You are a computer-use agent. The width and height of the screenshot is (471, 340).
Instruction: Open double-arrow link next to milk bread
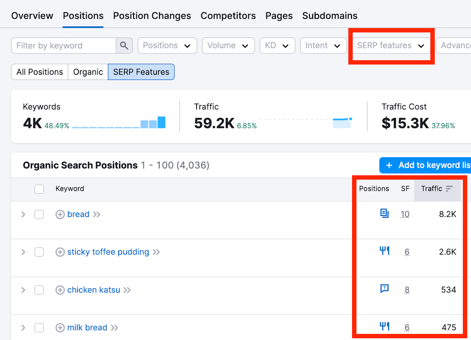(115, 328)
